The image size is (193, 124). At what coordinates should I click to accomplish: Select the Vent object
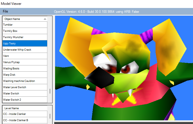tap(25, 56)
